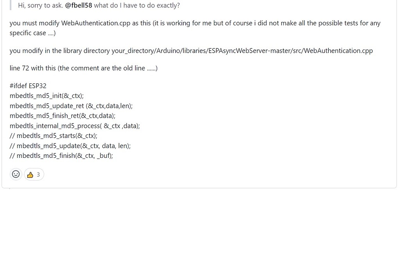Click commented // mbedtls_md5_finish(&_ctx, _buf); line
Screen dimensions: 400x253
pyautogui.click(x=61, y=156)
